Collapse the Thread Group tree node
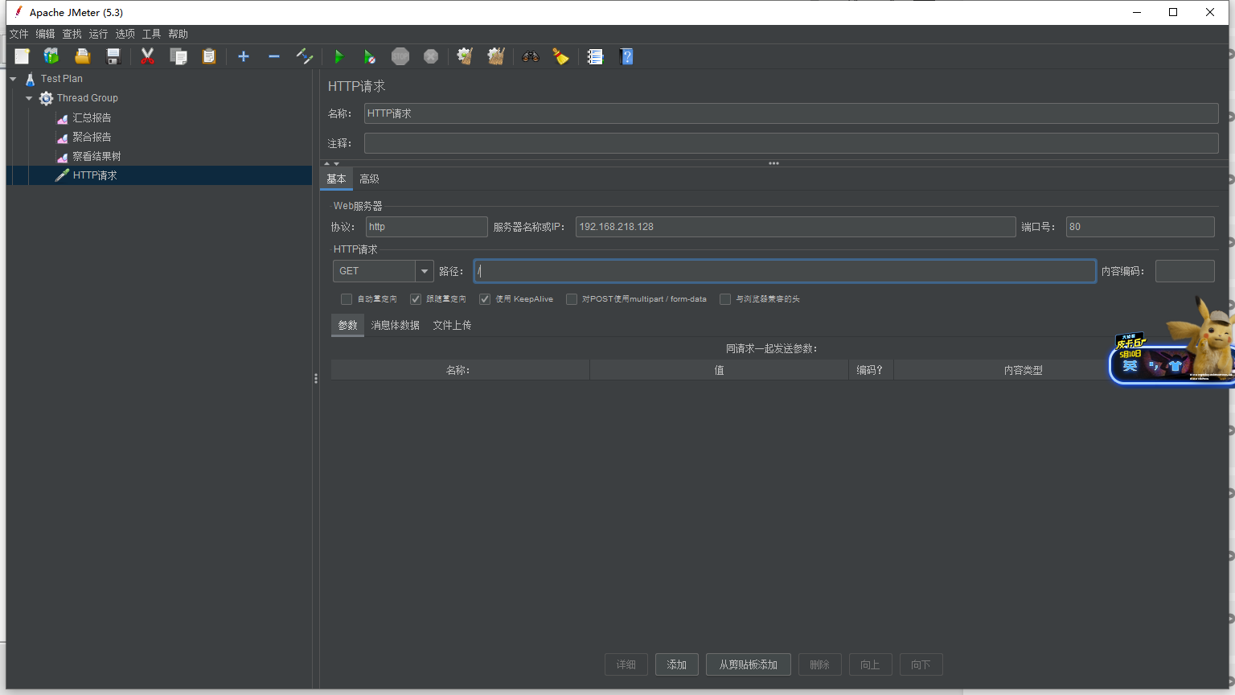The height and width of the screenshot is (695, 1235). coord(29,98)
